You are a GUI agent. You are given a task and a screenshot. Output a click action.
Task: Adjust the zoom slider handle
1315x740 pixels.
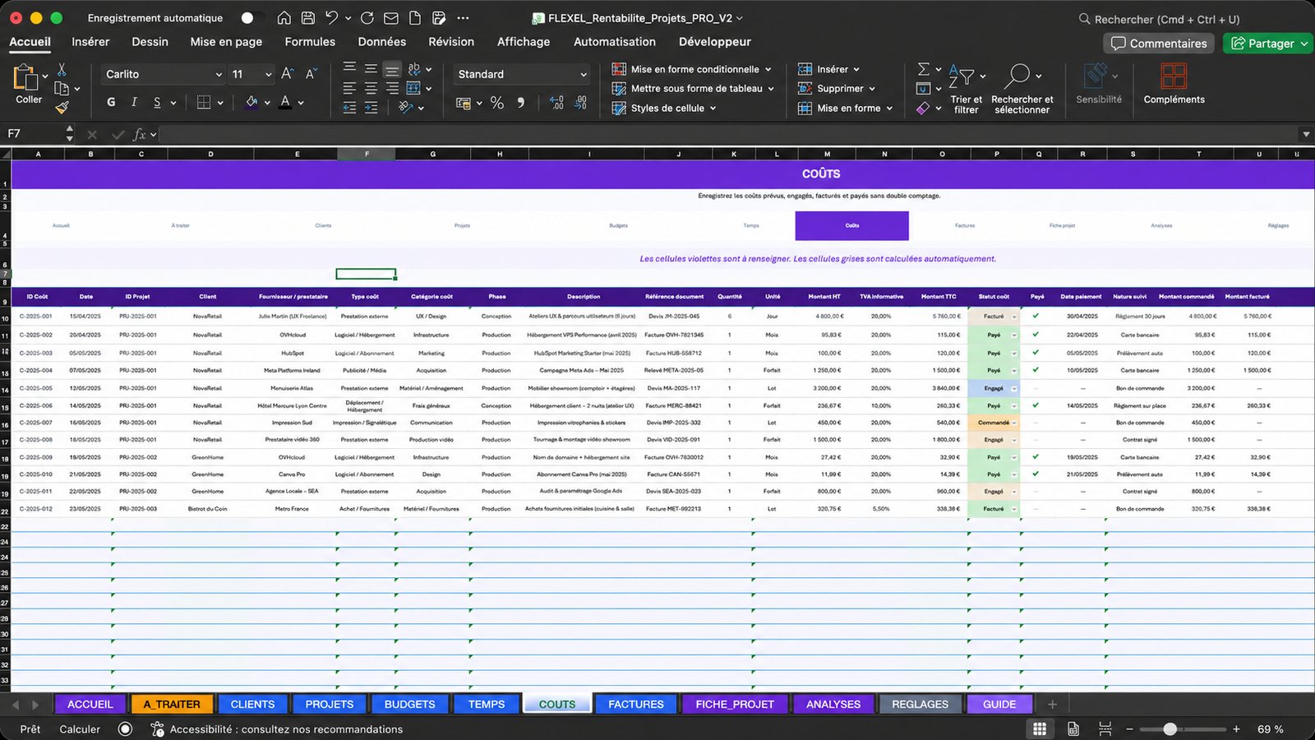1170,729
